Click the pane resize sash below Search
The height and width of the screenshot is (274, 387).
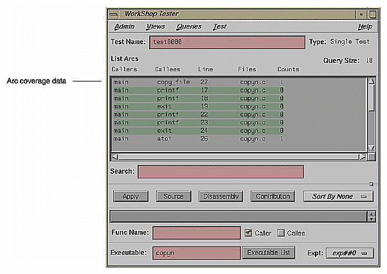(x=370, y=184)
